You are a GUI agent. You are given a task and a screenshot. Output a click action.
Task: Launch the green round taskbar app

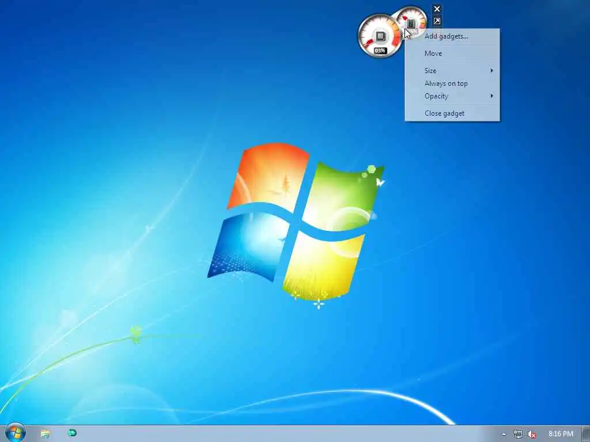[72, 433]
